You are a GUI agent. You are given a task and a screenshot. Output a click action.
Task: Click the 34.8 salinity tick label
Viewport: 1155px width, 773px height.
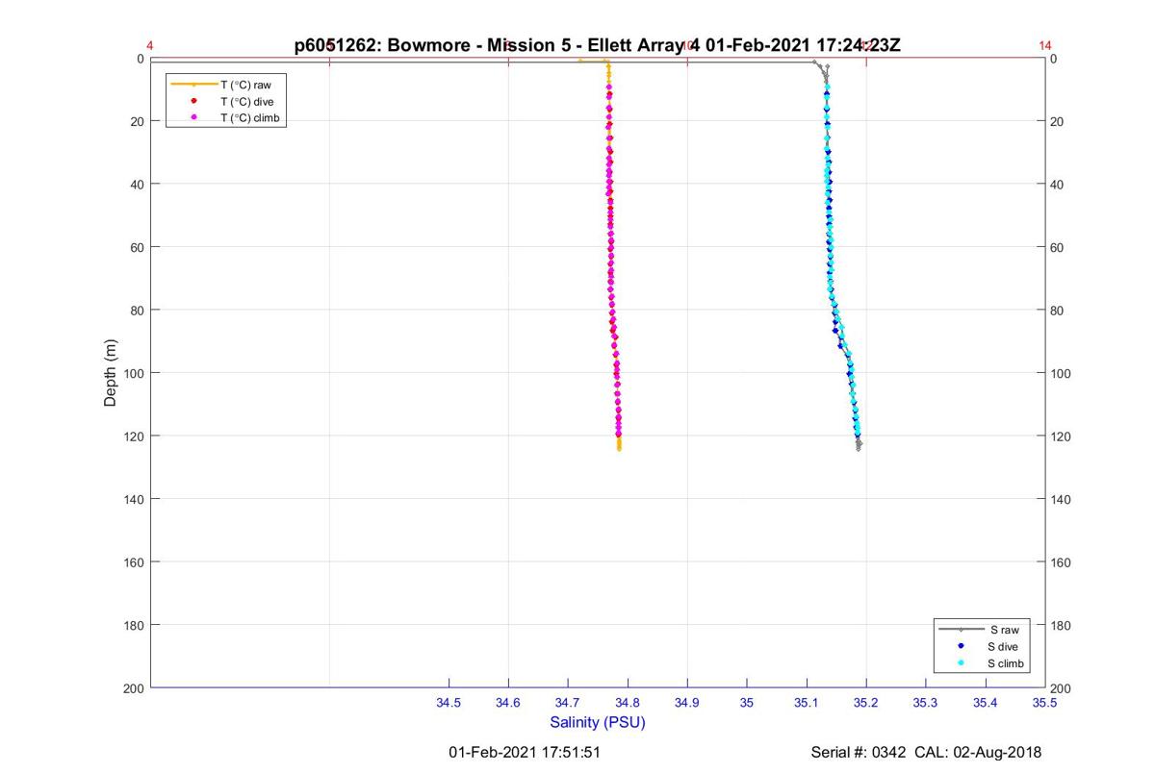point(628,703)
